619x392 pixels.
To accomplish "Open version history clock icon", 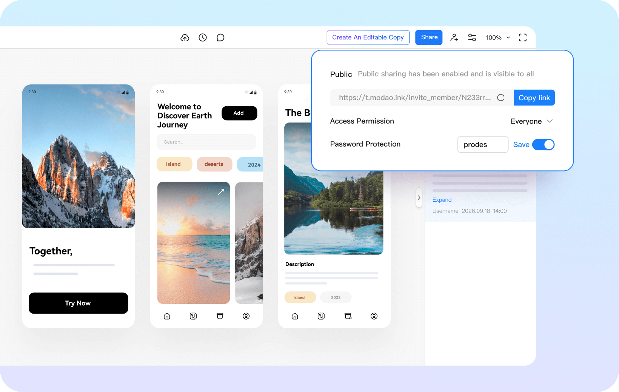I will pyautogui.click(x=203, y=38).
